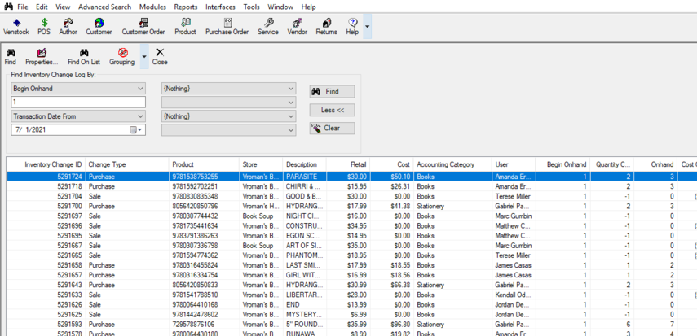The image size is (697, 336).
Task: Open the Service toolbar icon
Action: point(268,27)
